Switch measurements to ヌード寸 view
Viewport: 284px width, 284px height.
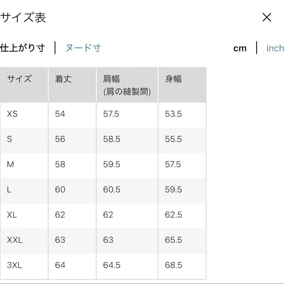pyautogui.click(x=83, y=48)
